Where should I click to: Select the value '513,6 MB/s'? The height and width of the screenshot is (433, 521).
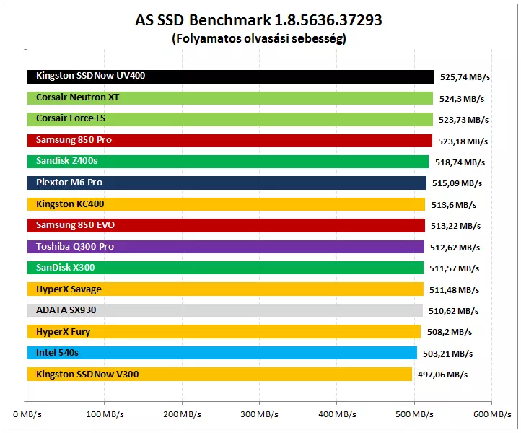454,205
